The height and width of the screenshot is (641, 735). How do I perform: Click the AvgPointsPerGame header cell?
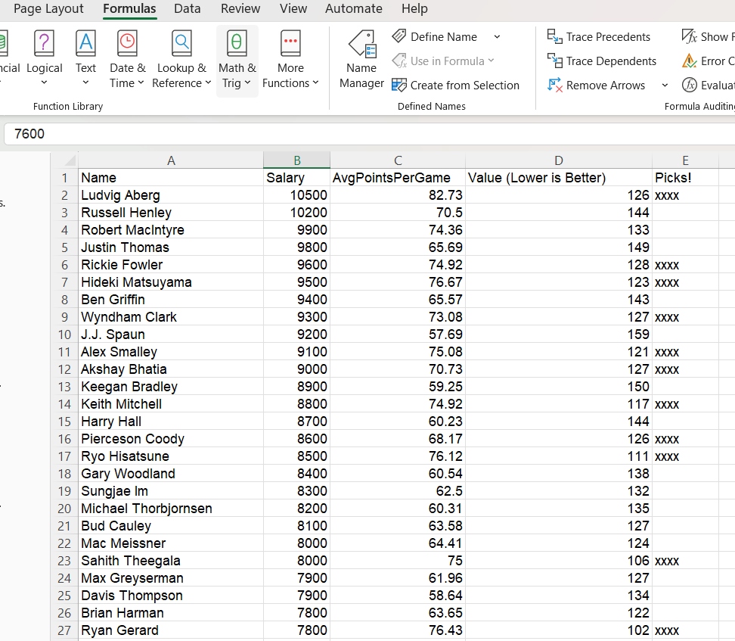click(398, 178)
